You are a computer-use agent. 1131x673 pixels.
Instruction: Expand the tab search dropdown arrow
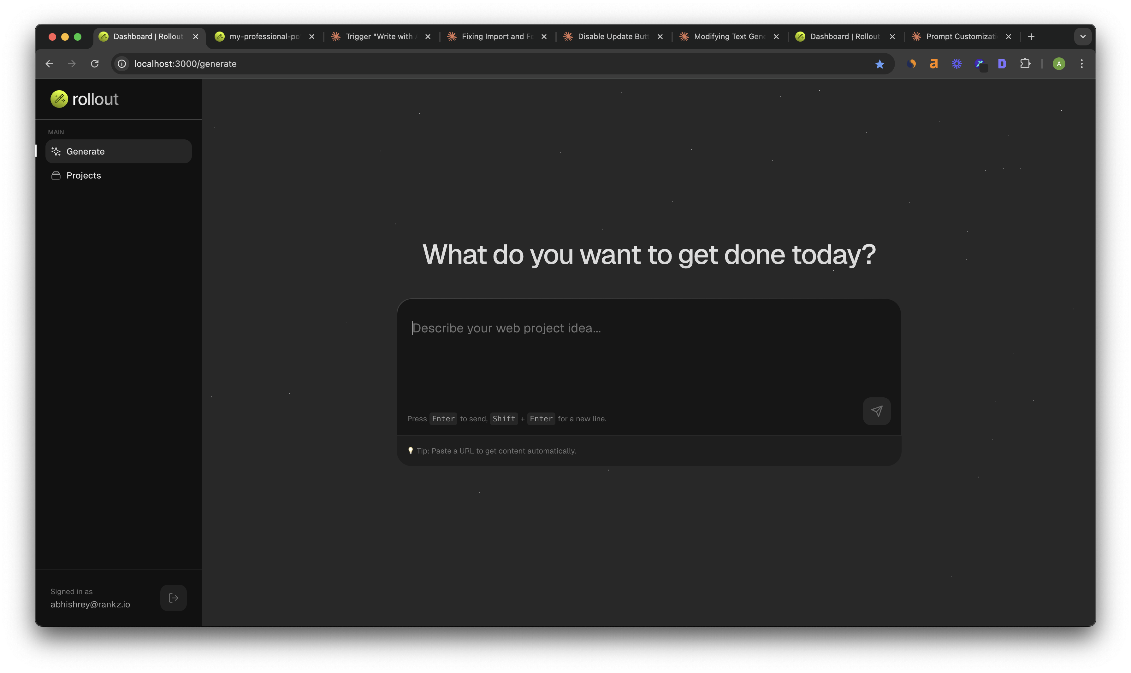click(1082, 37)
